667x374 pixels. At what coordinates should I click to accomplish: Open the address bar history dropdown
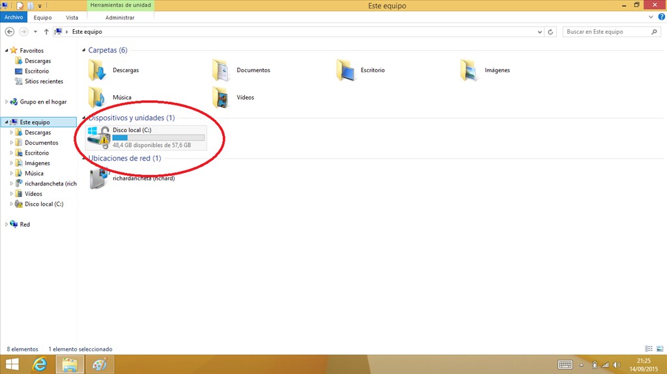[540, 32]
